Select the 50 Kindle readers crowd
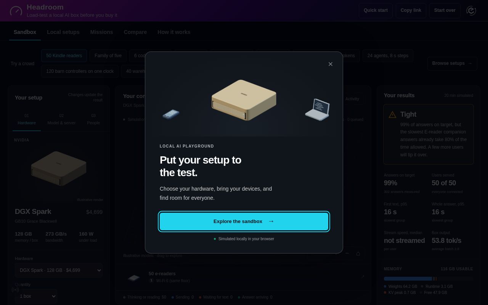The width and height of the screenshot is (488, 305). click(64, 56)
